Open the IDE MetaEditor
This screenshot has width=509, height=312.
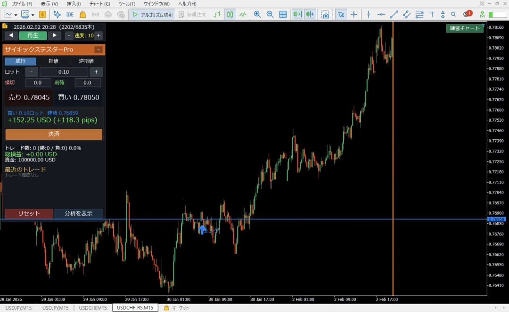pyautogui.click(x=69, y=14)
